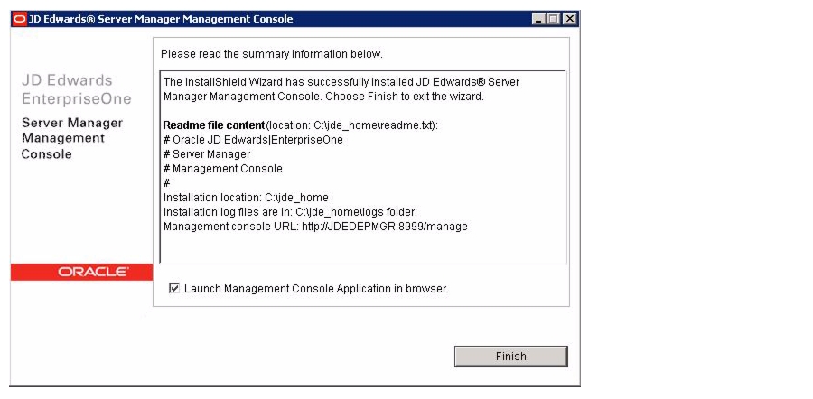The height and width of the screenshot is (399, 813).
Task: Click the red ORACLE logo banner
Action: [x=81, y=272]
